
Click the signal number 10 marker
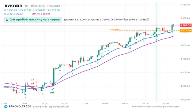coord(108,54)
